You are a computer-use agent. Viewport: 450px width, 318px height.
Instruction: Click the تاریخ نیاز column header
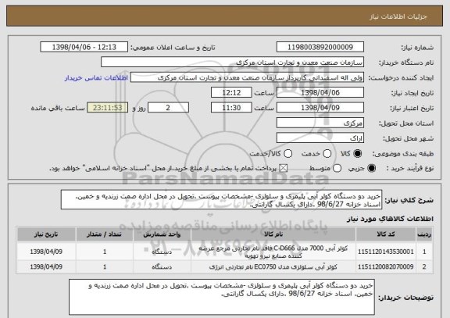46,234
